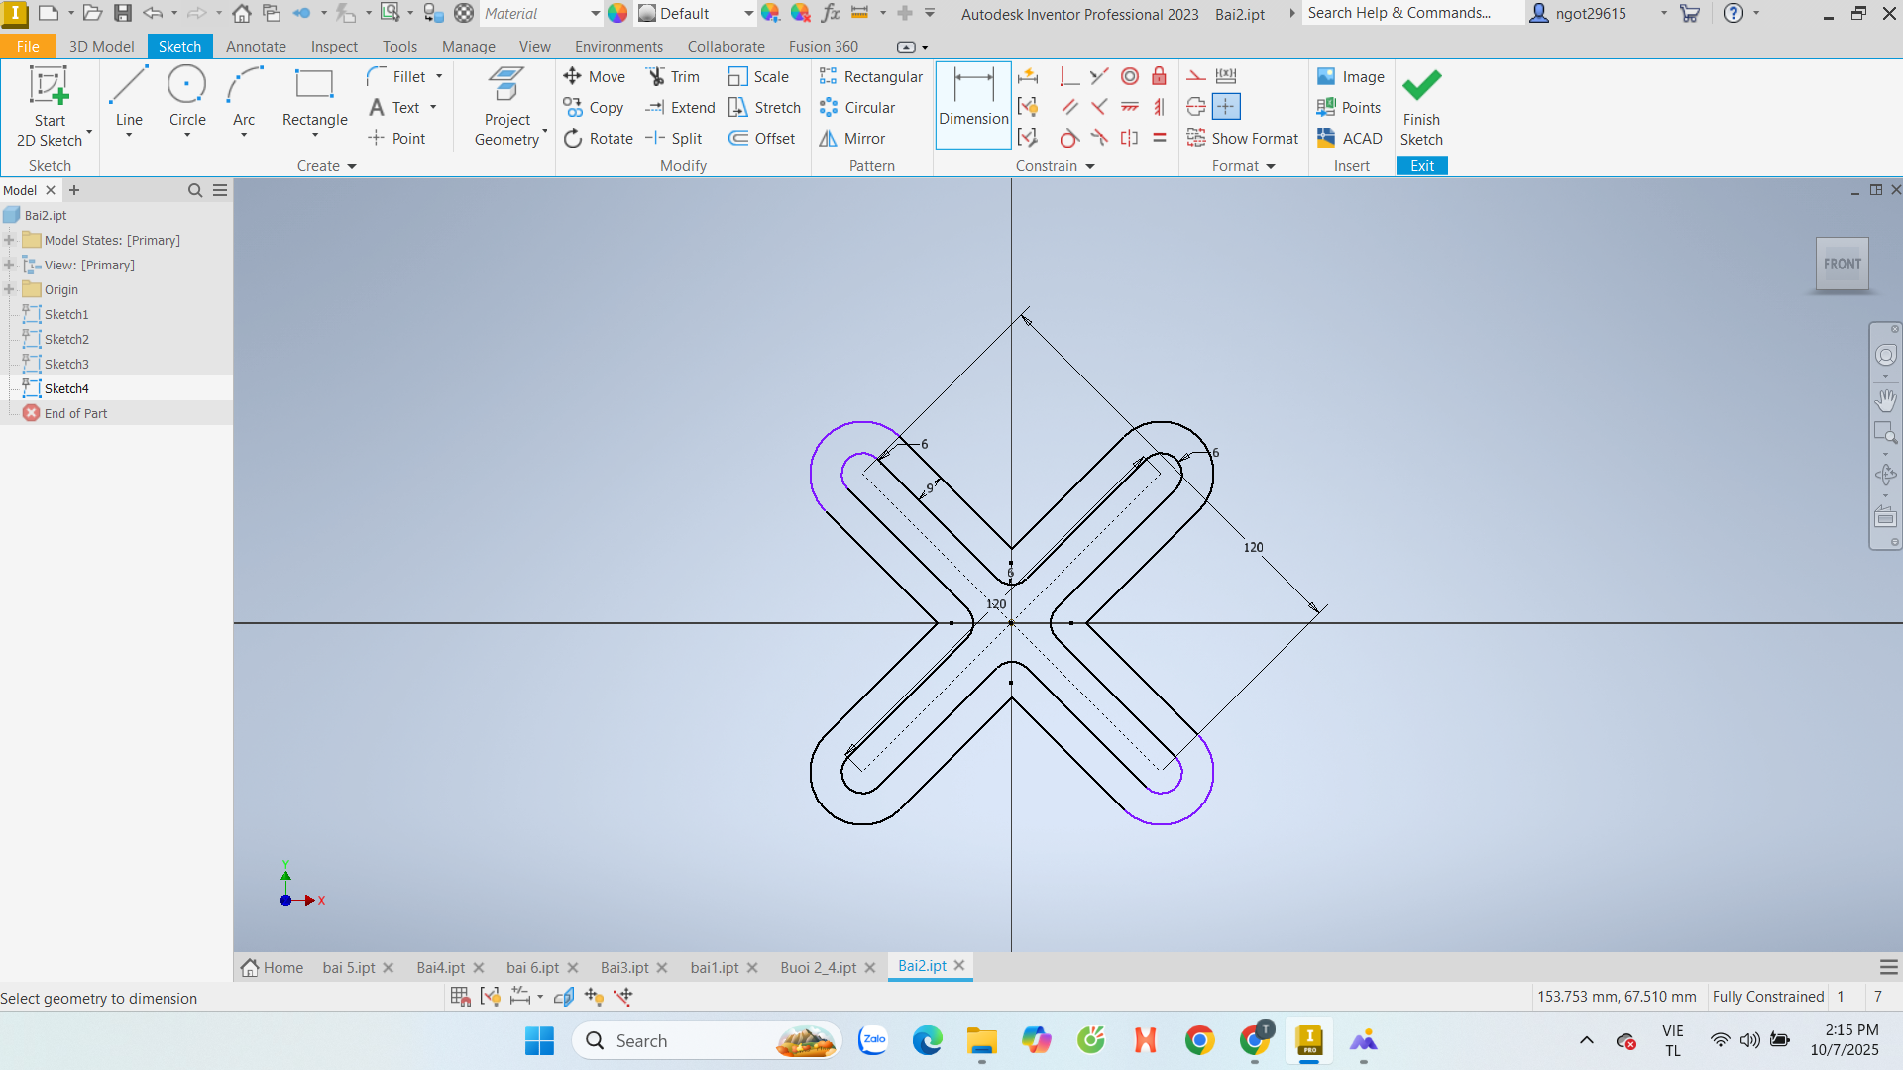Choose the Offset tool
The height and width of the screenshot is (1070, 1903).
click(x=761, y=139)
